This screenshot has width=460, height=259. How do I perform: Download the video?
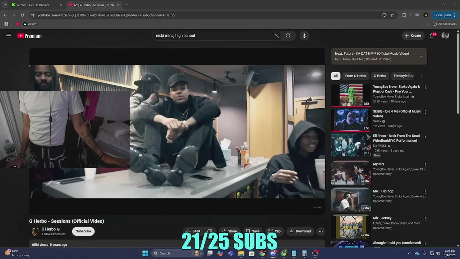click(300, 231)
